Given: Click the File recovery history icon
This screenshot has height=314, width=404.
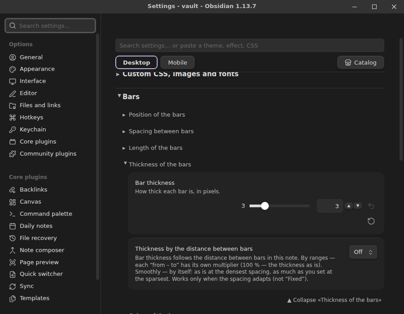Looking at the screenshot, I should click(13, 238).
